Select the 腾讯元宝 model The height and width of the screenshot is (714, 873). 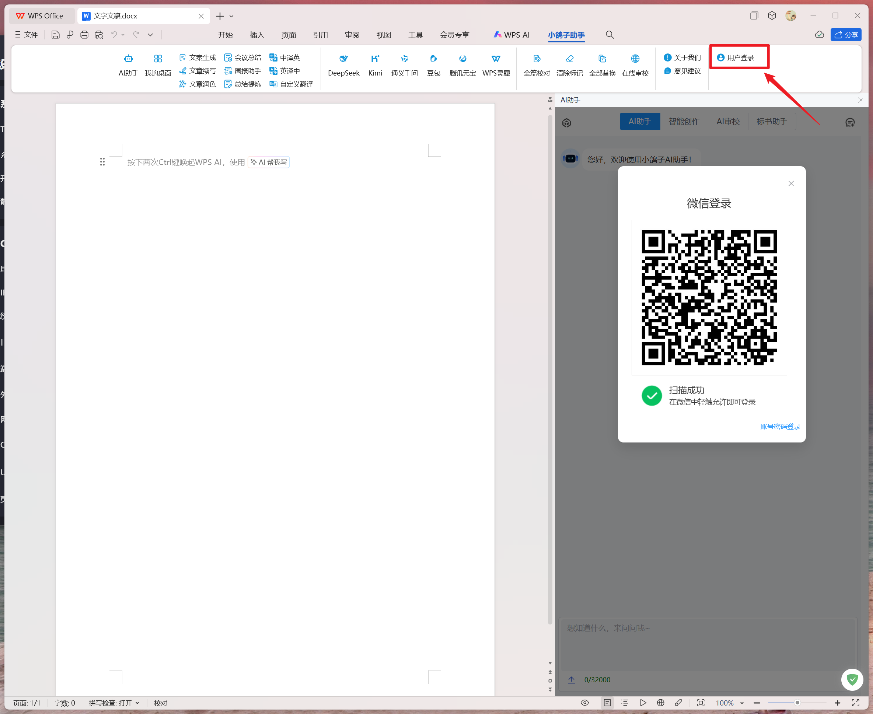click(463, 66)
